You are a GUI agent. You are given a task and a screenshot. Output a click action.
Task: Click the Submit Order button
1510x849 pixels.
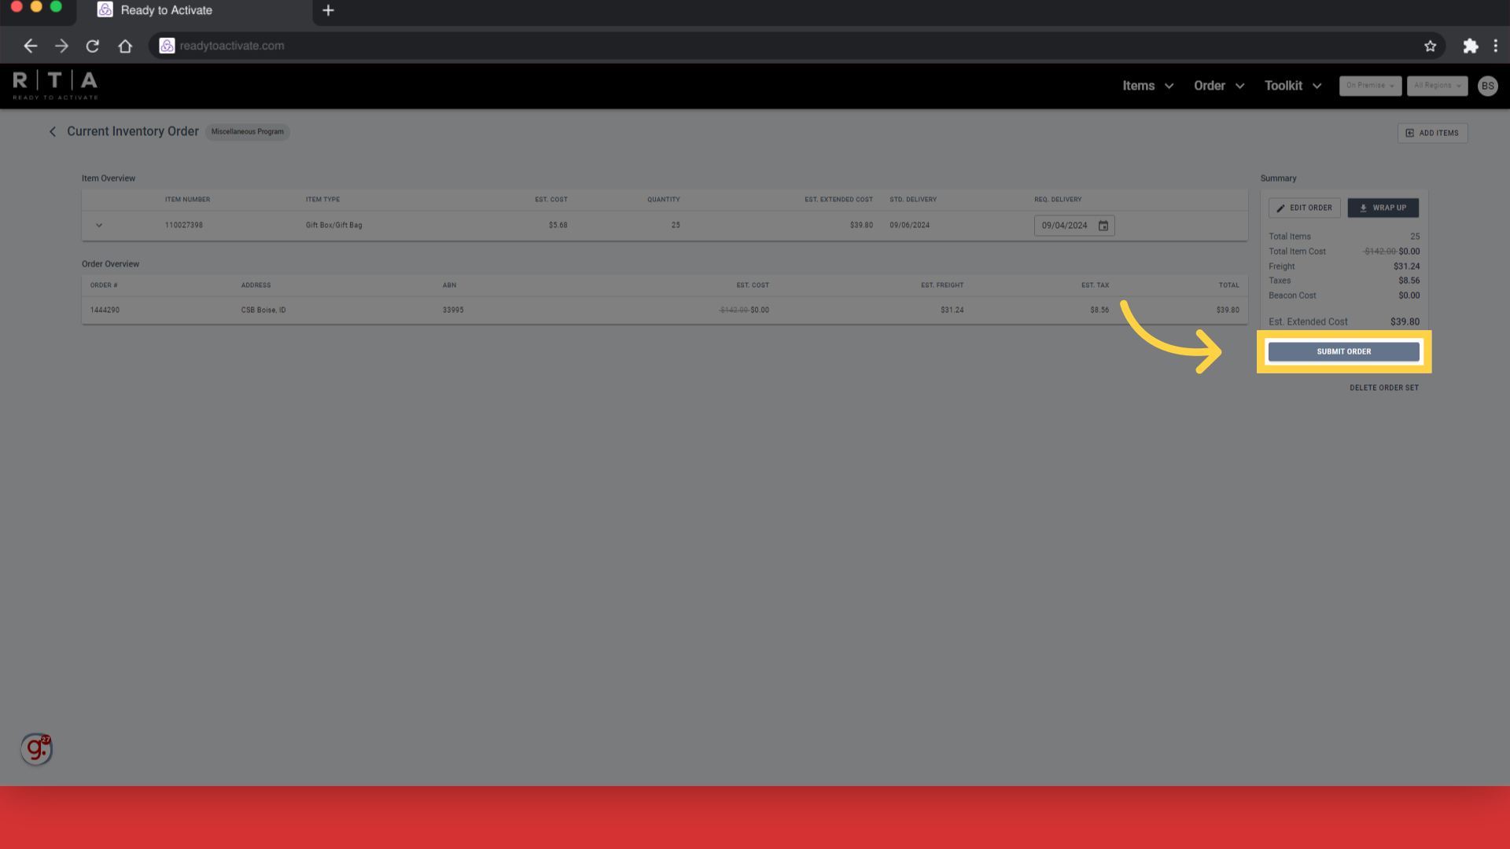(1343, 351)
